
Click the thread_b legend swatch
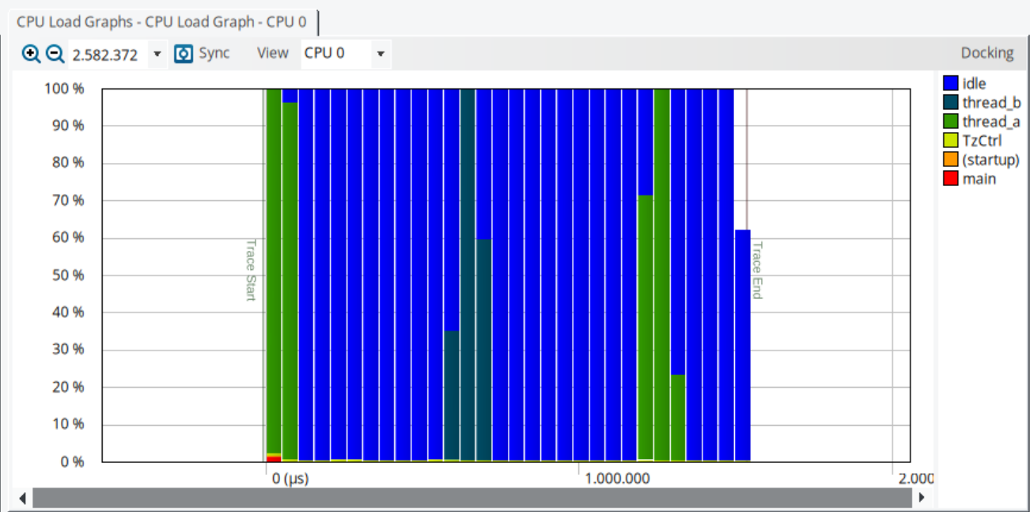pos(950,102)
